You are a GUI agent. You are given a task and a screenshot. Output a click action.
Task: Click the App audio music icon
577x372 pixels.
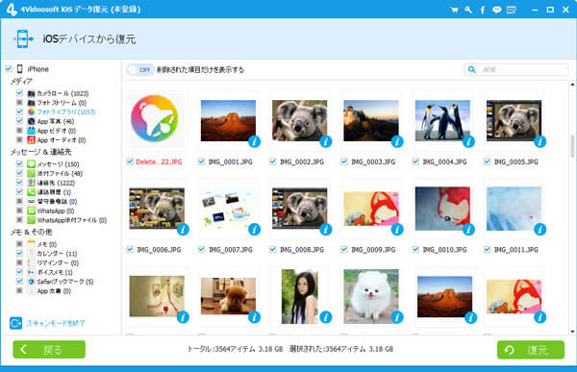point(32,139)
